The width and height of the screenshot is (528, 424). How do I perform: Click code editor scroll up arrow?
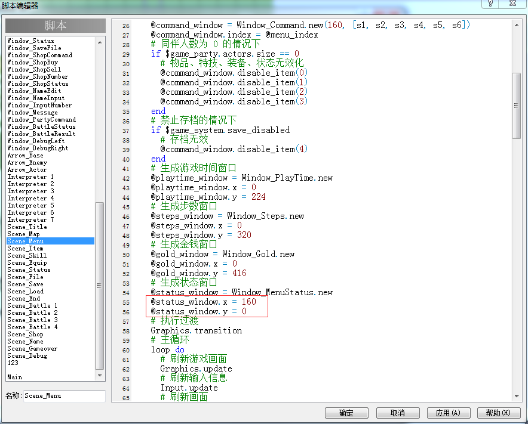(517, 25)
